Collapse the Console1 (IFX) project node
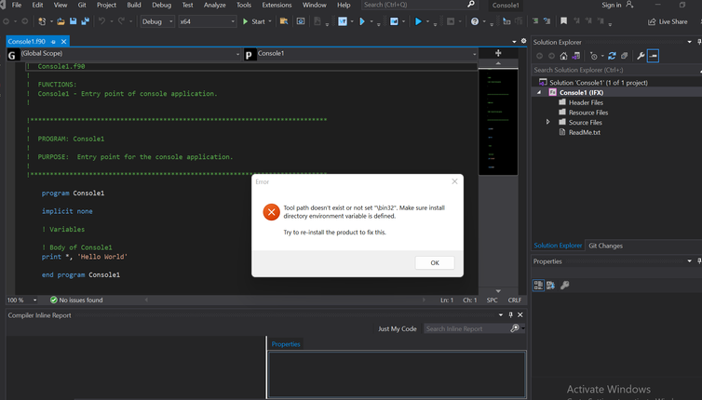Viewport: 702px width, 400px height. pos(538,92)
